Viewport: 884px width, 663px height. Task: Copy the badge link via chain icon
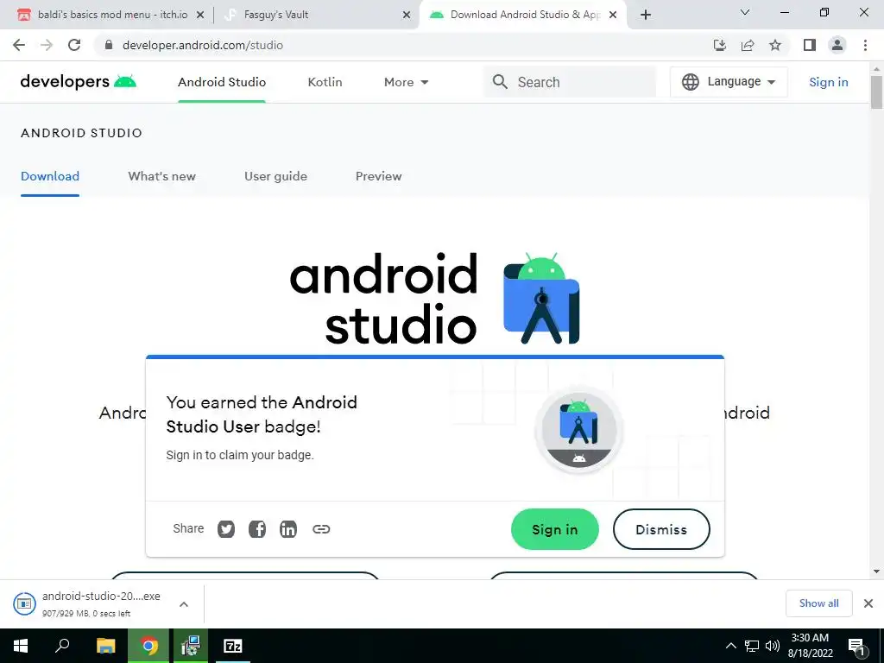coord(321,529)
